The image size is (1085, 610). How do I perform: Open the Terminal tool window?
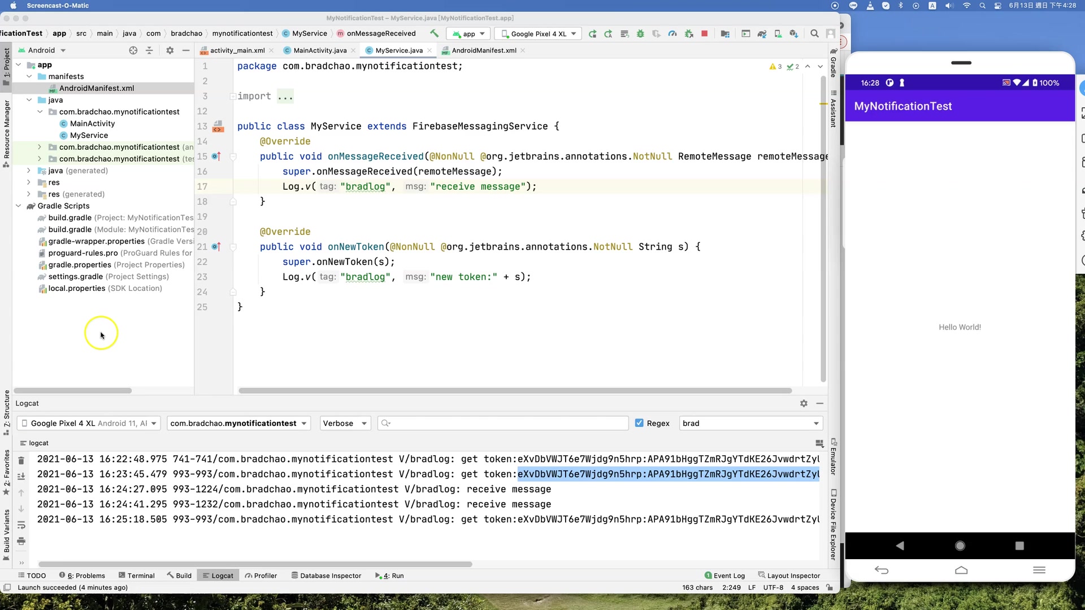click(136, 576)
